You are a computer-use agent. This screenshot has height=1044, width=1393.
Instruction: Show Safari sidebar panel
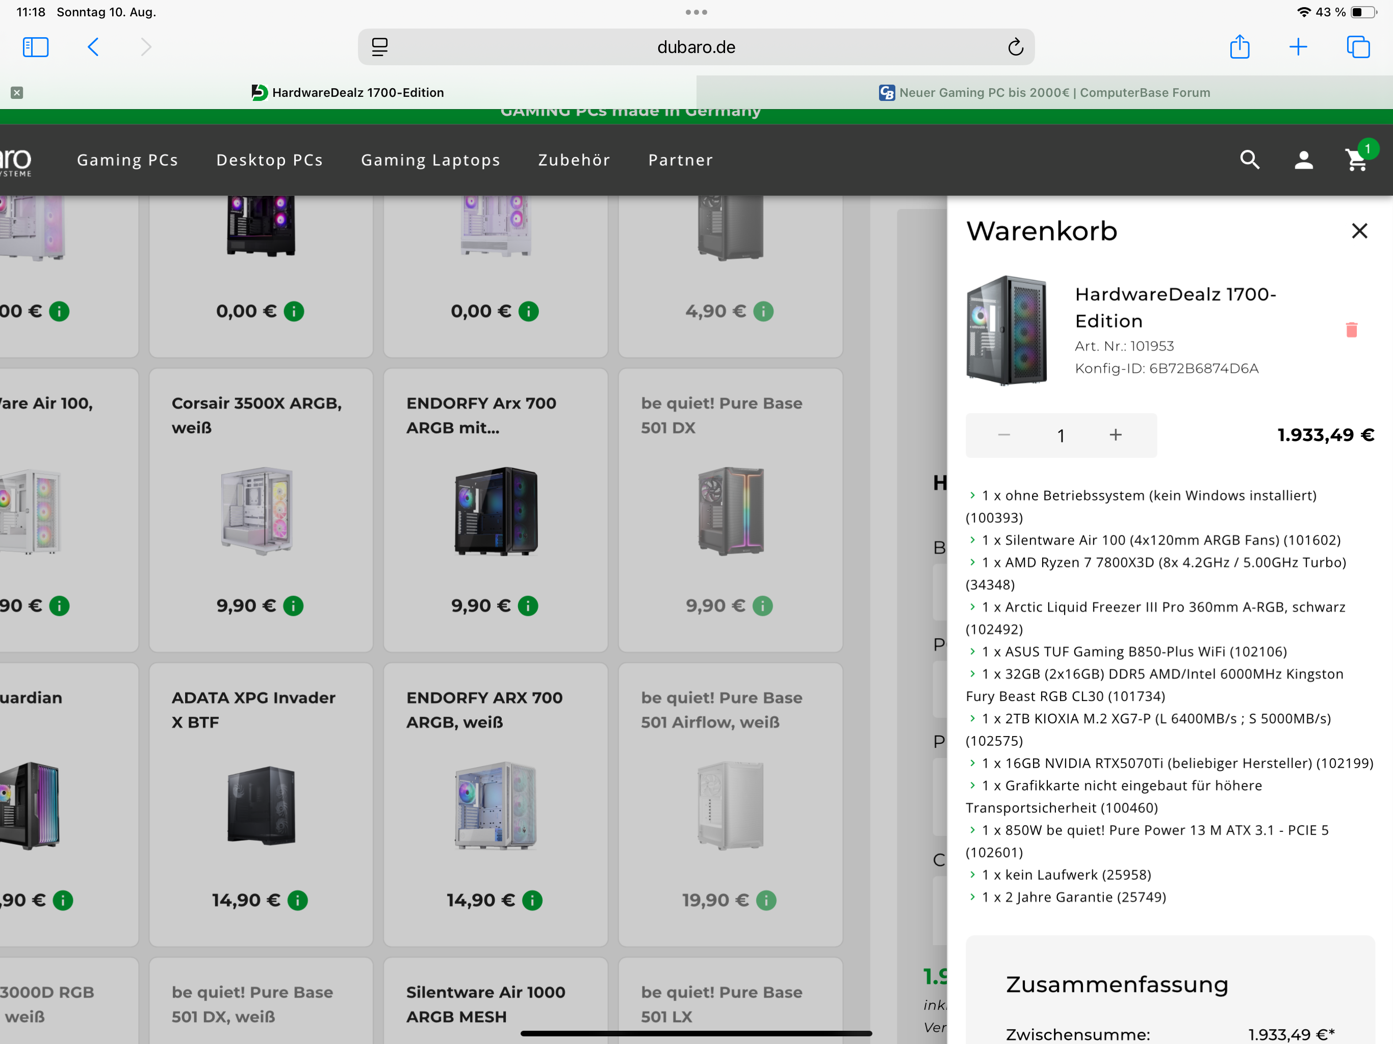pos(35,47)
